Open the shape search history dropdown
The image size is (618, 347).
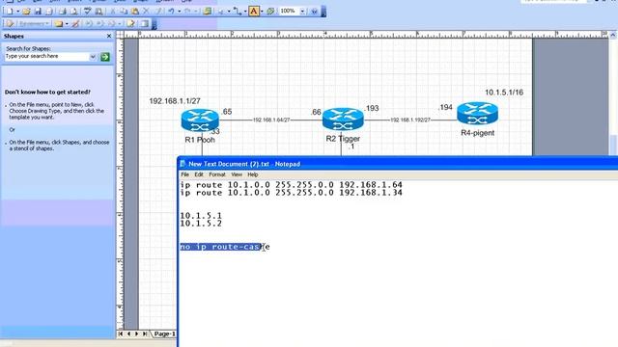(x=93, y=57)
